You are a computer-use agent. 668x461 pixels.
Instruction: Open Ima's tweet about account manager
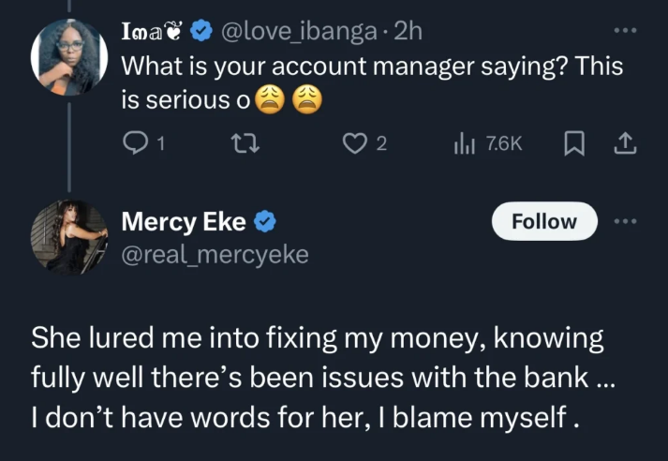point(372,82)
